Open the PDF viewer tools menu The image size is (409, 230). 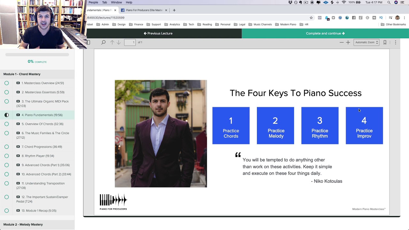point(395,42)
